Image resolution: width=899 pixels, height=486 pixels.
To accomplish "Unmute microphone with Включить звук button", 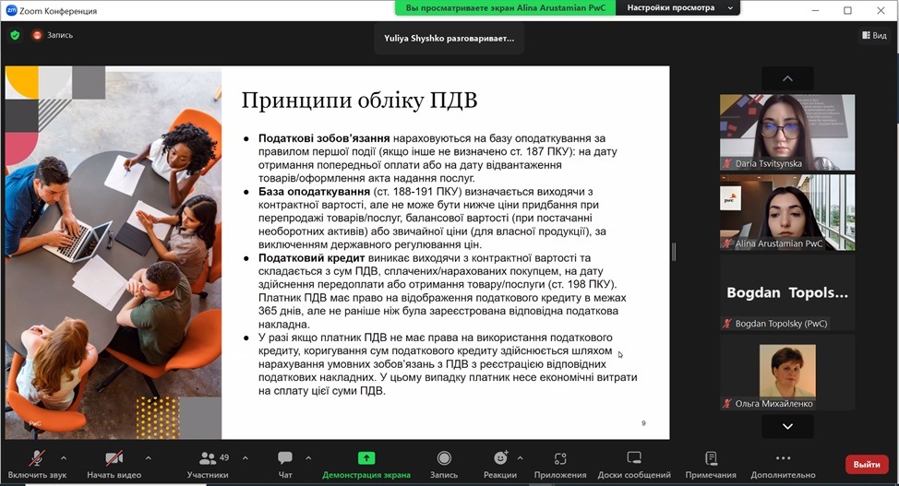I will click(37, 464).
